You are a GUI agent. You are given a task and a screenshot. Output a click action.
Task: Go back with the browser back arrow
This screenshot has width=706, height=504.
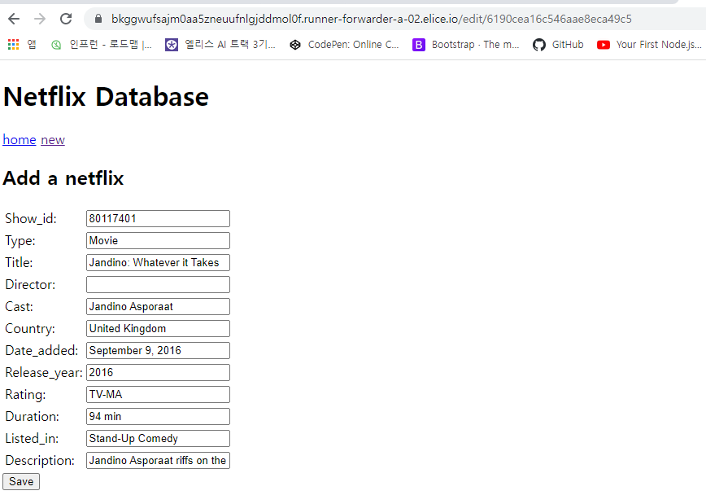(x=14, y=19)
